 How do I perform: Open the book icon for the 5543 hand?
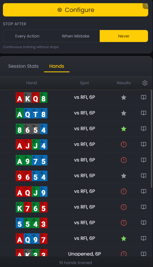(x=143, y=223)
